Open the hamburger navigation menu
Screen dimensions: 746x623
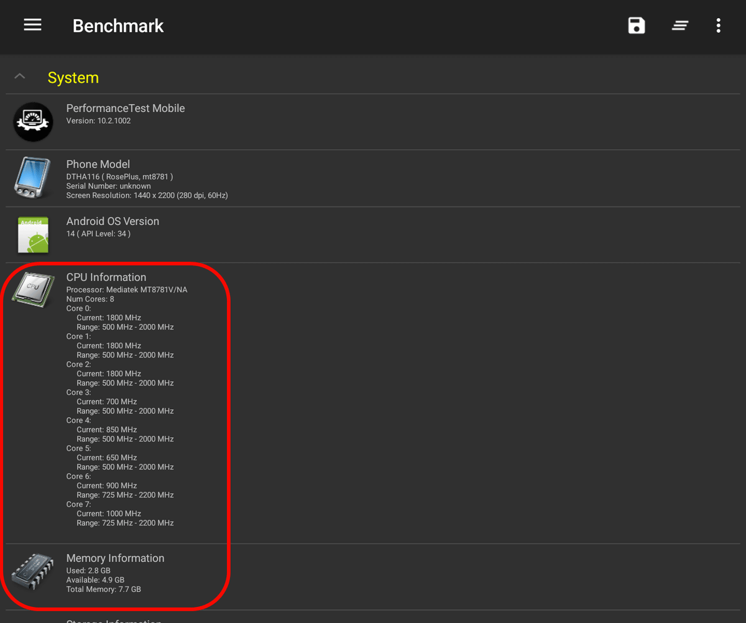point(32,25)
